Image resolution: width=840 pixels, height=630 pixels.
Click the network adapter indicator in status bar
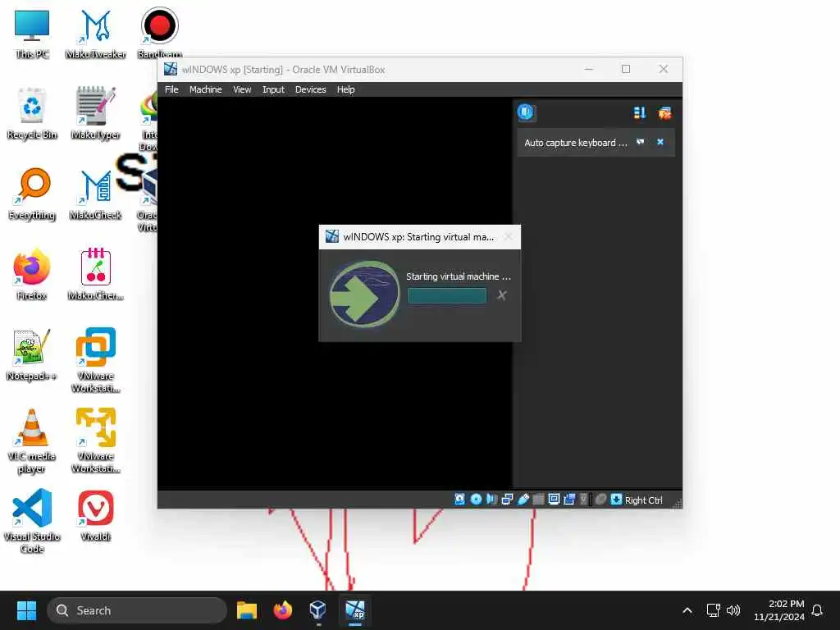pos(507,500)
